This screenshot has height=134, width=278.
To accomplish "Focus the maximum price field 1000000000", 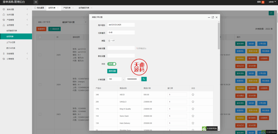I will click(x=132, y=79).
